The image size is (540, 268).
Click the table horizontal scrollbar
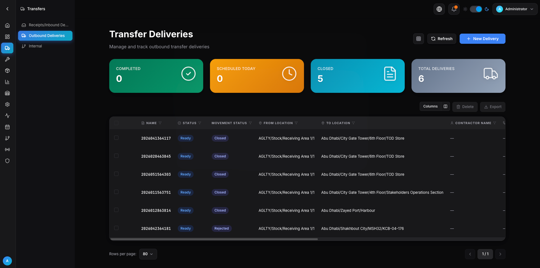[214, 239]
